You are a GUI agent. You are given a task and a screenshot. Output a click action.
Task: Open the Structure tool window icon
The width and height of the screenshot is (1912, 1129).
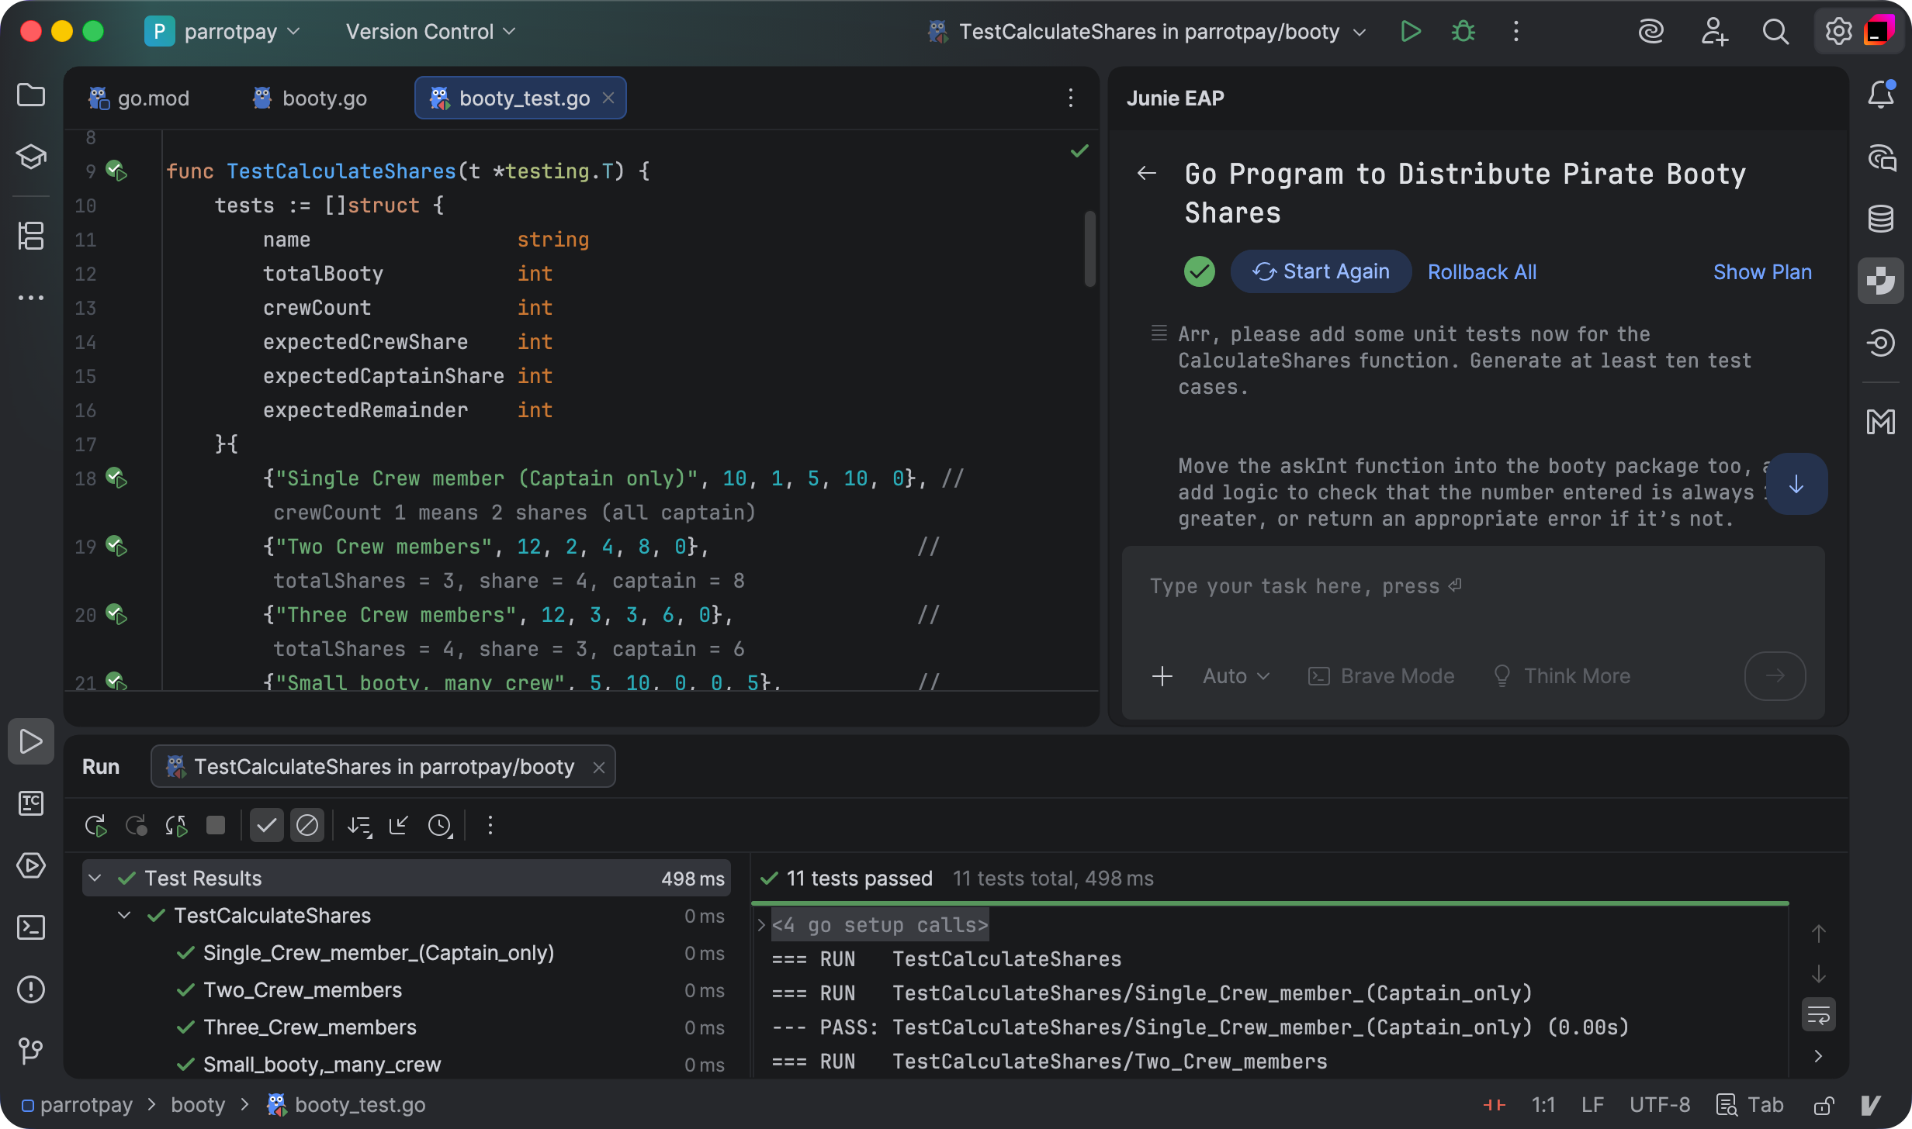click(31, 236)
